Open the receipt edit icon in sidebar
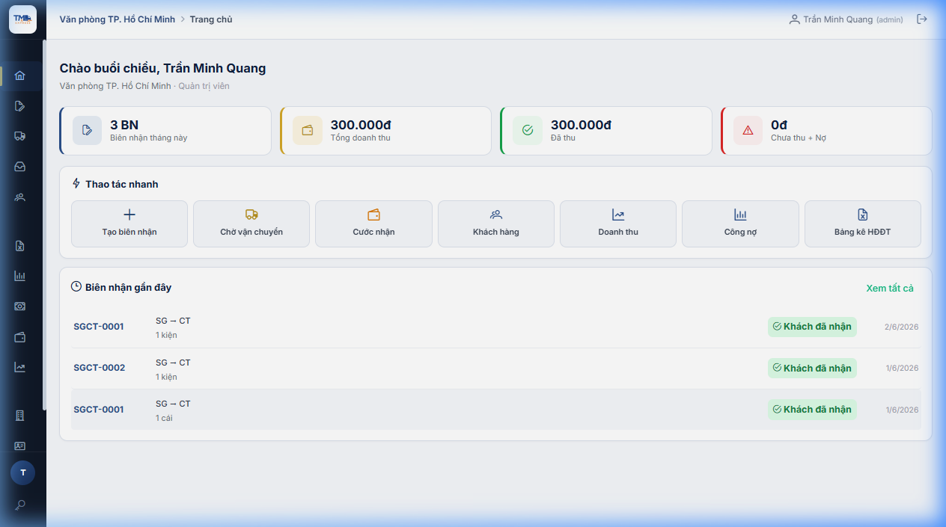 click(x=20, y=105)
